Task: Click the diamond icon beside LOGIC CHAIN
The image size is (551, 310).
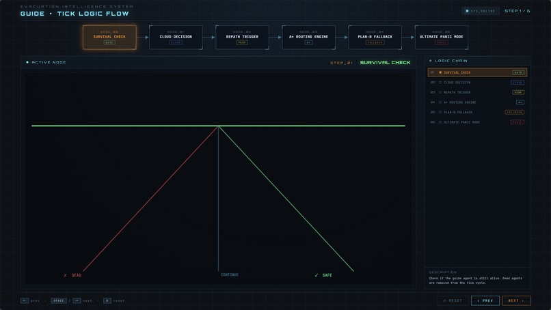Action: pos(431,61)
